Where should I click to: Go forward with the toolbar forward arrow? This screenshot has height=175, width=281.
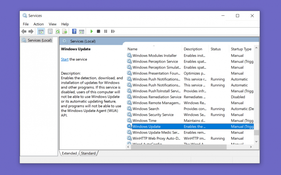pos(31,31)
